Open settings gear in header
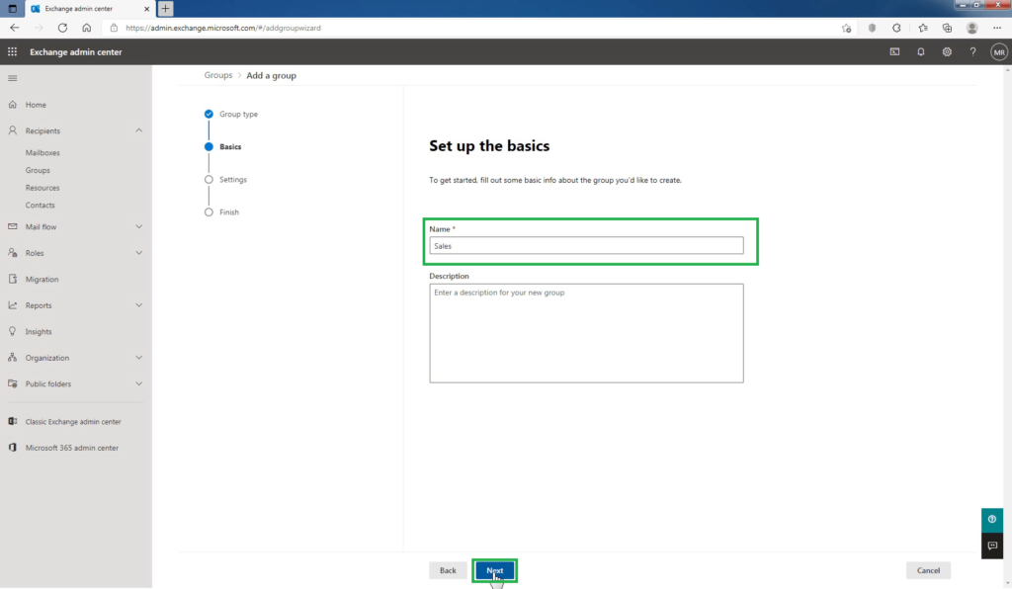Viewport: 1012px width, 589px height. coord(947,51)
